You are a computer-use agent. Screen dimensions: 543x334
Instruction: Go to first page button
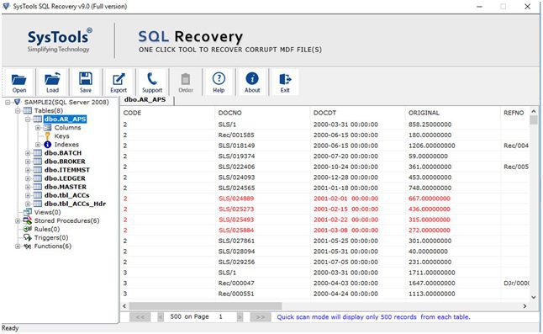coord(140,316)
